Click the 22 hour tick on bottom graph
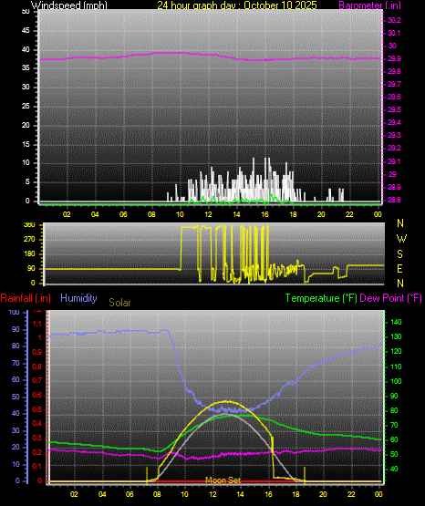This screenshot has height=506, width=425. pos(351,494)
